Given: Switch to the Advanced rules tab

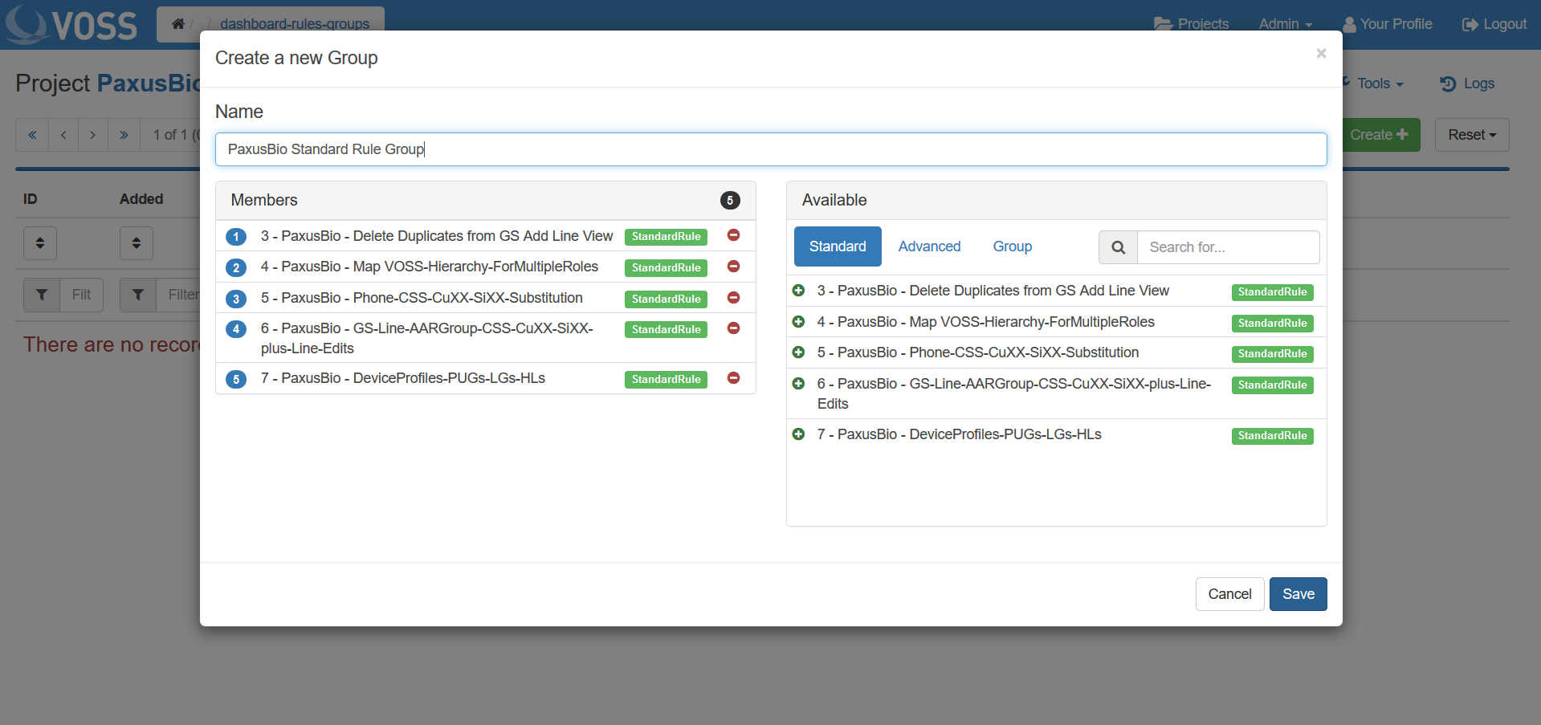Looking at the screenshot, I should (929, 246).
